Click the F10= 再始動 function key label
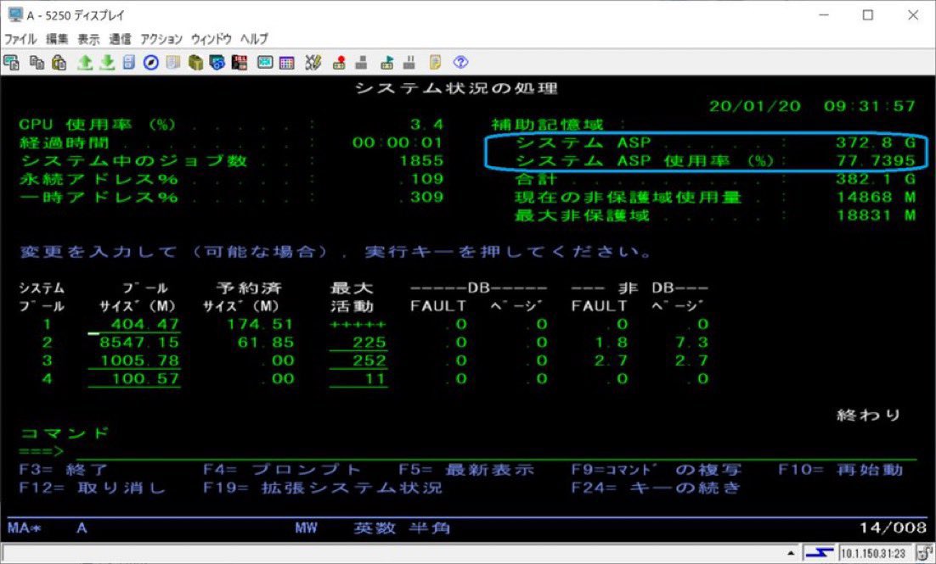Viewport: 936px width, 564px height. (x=841, y=470)
